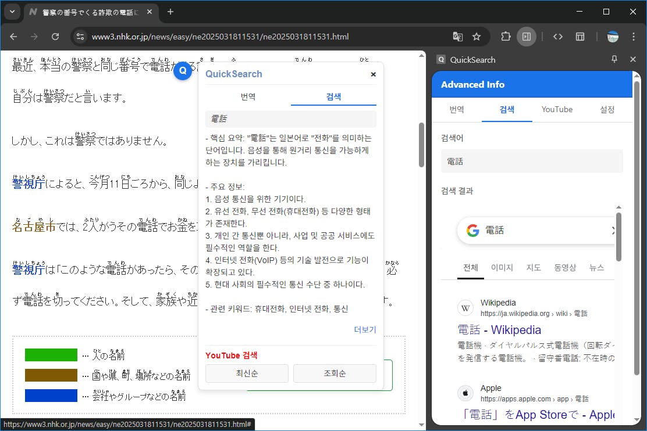
Task: Open 「電話」をApp Store result link
Action: 536,415
